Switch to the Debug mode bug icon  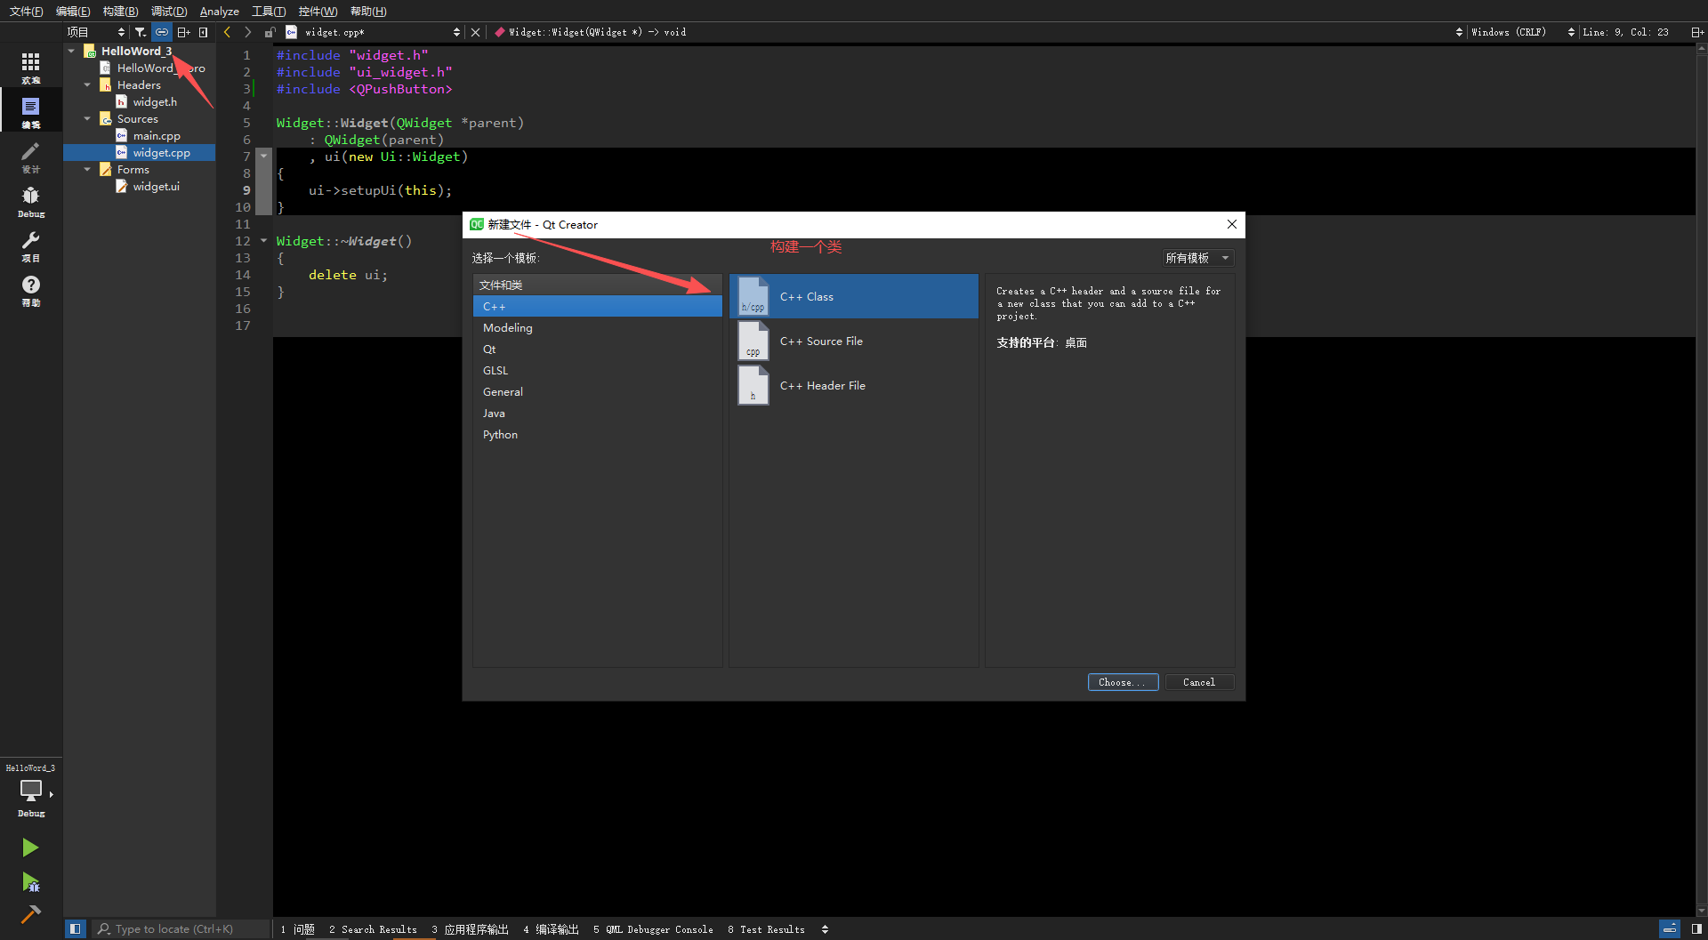(x=31, y=201)
